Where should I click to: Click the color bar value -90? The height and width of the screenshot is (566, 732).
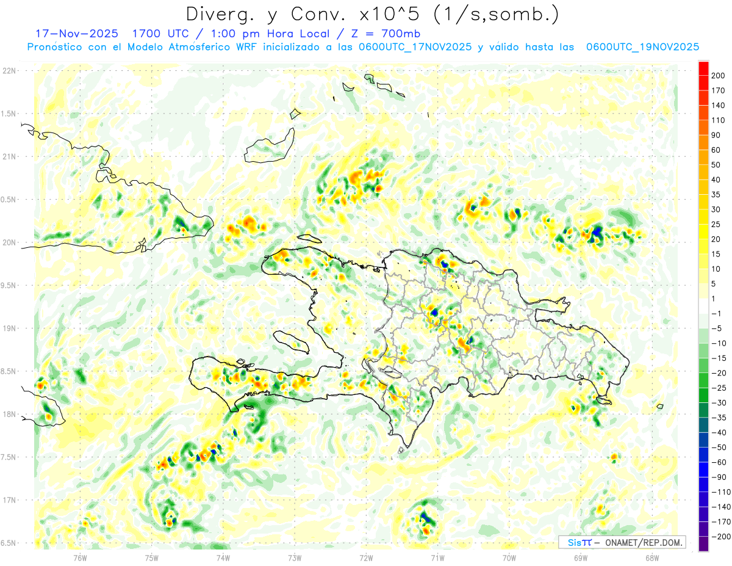720,477
